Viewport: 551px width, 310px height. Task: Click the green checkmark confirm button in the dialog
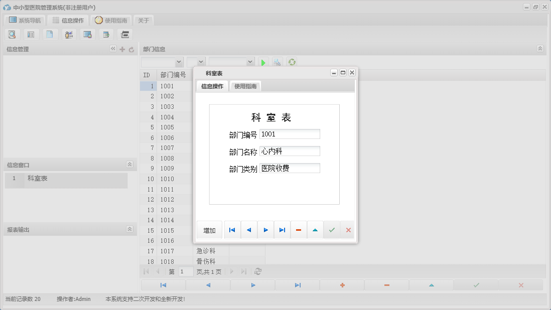[332, 230]
